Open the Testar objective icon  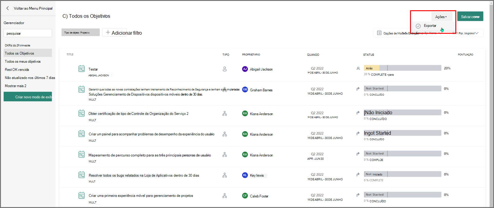click(x=82, y=68)
